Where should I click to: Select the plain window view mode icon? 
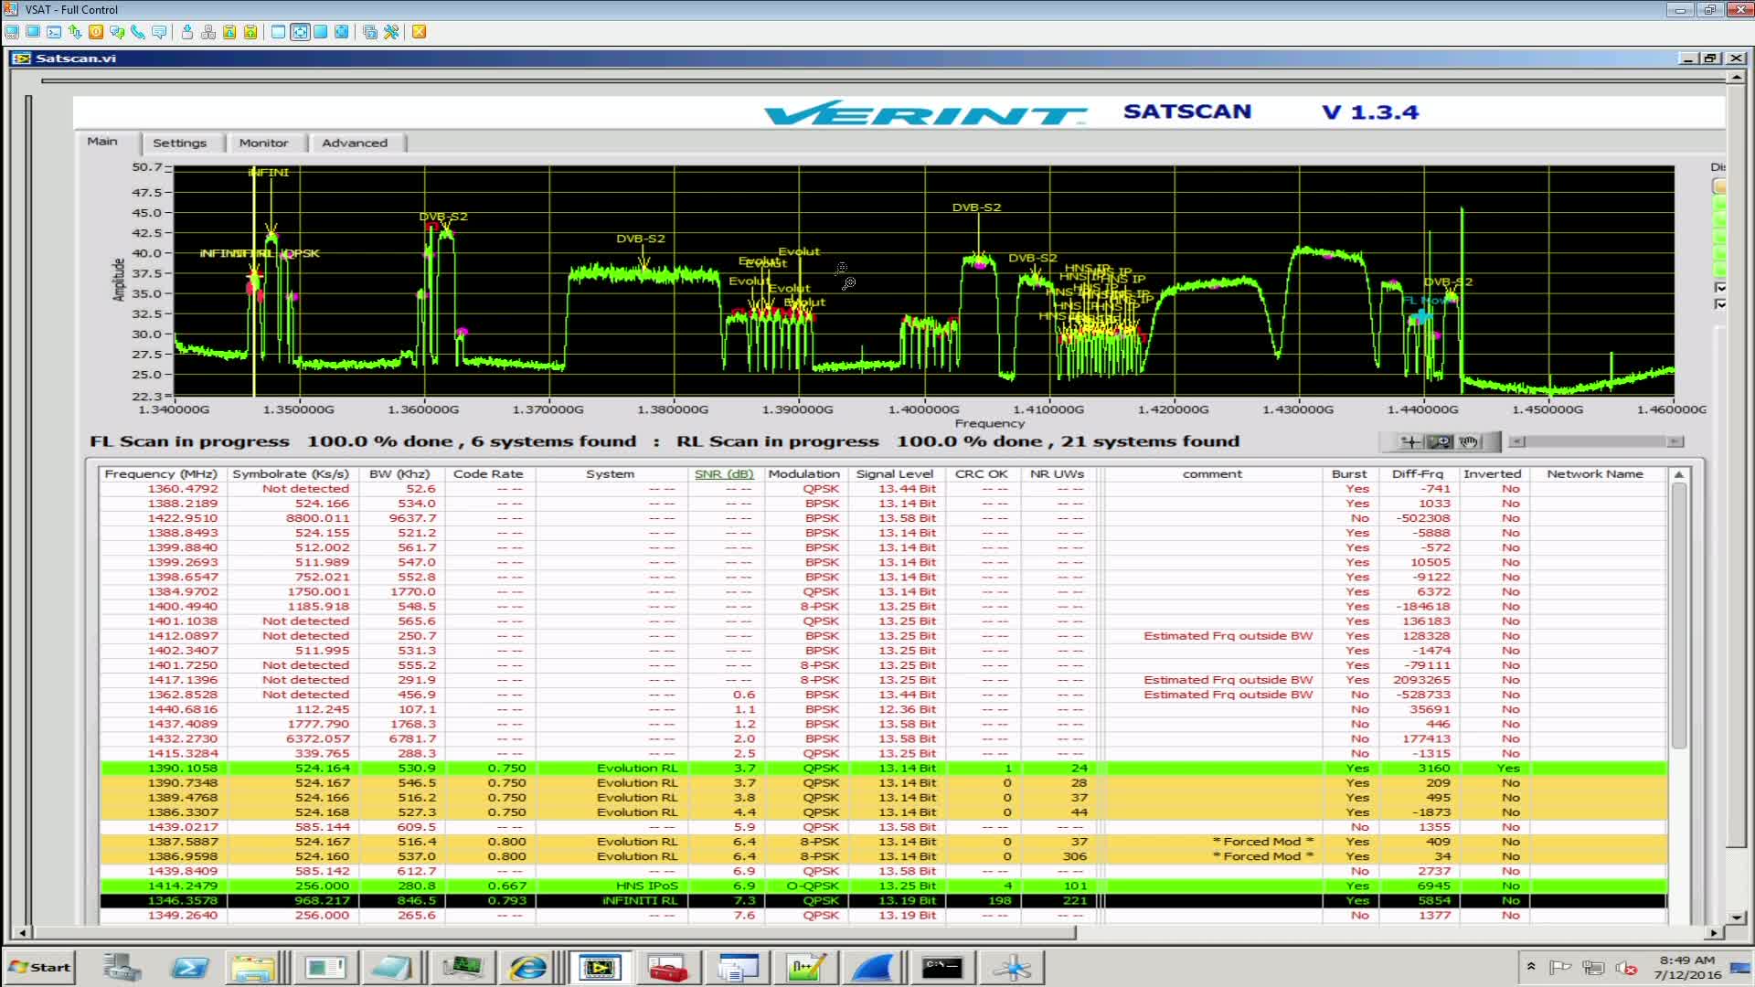[279, 32]
